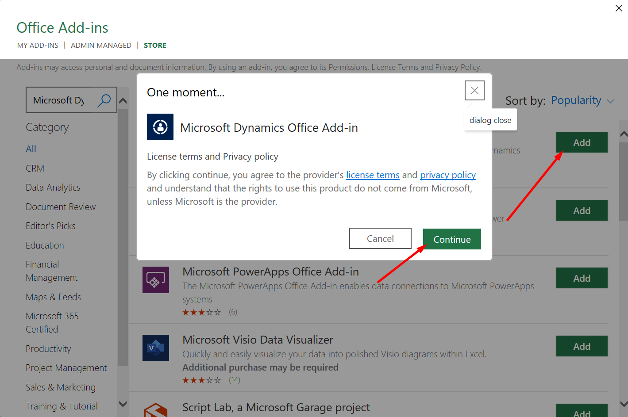Screen dimensions: 628x417
Task: Open the license terms link
Action: (x=373, y=175)
